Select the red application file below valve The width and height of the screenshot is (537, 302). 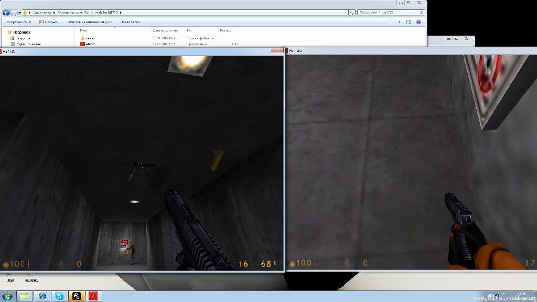[x=88, y=44]
